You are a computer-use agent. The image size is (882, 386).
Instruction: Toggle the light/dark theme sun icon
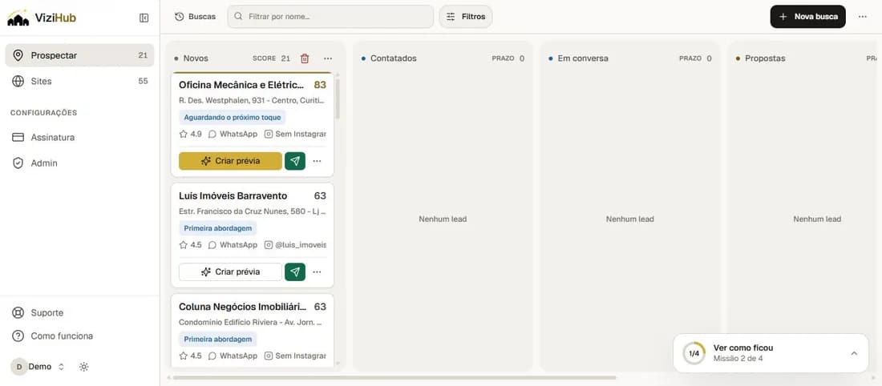click(84, 367)
